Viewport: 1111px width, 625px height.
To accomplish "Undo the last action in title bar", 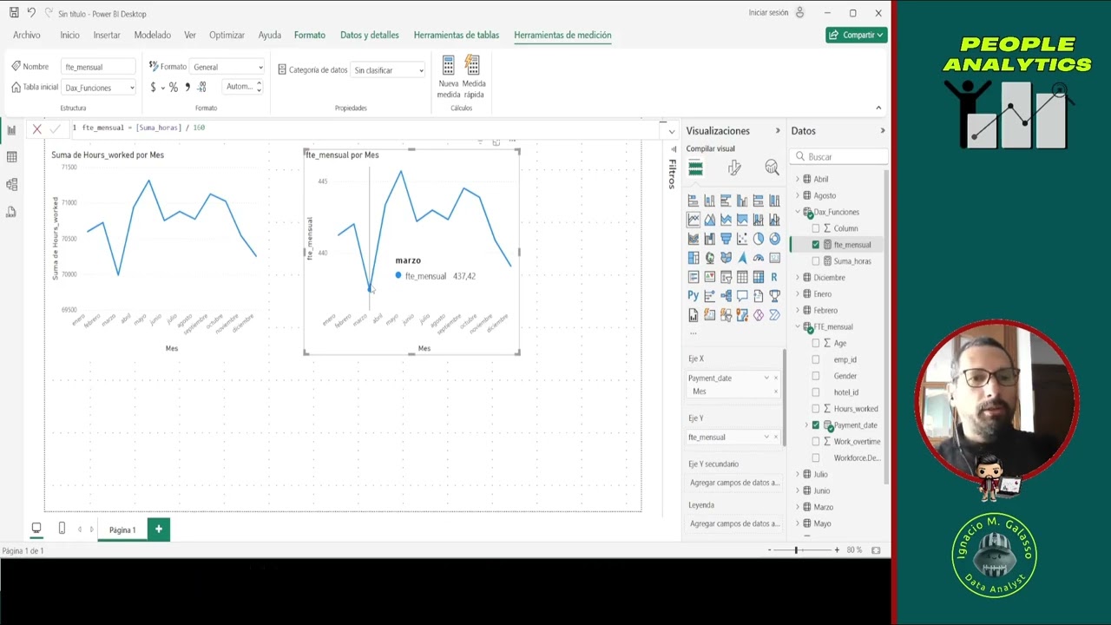I will [31, 13].
